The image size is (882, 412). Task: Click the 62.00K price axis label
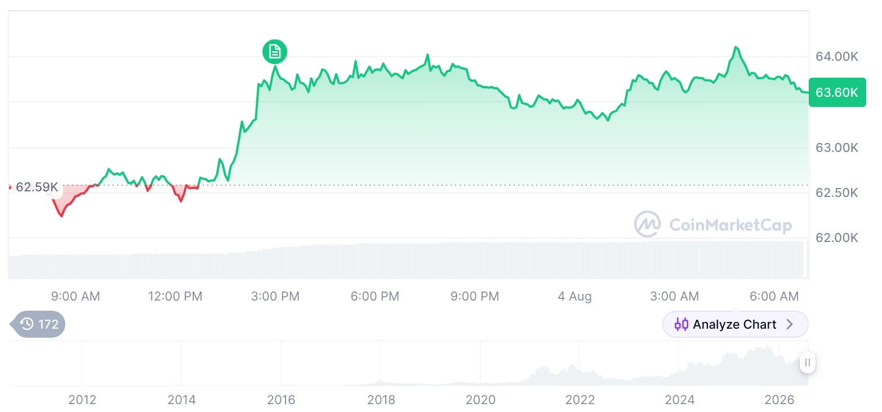[x=837, y=238]
